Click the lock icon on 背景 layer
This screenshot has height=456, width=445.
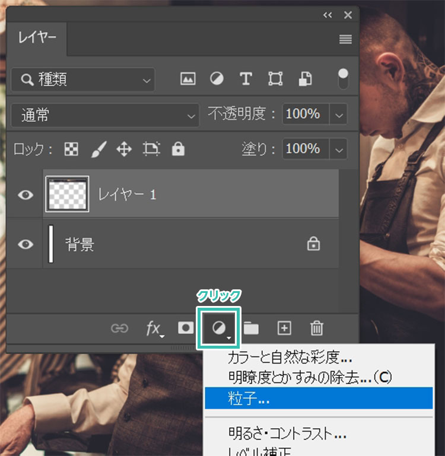[x=313, y=244]
